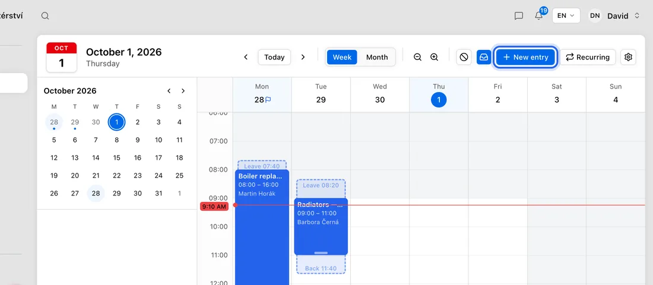Click the Sun 4 column header

(616, 94)
